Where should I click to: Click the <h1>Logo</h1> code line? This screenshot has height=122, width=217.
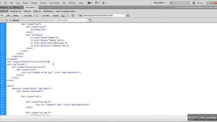point(38,29)
